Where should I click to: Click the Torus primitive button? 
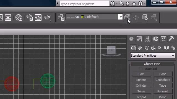pyautogui.click(x=141, y=91)
